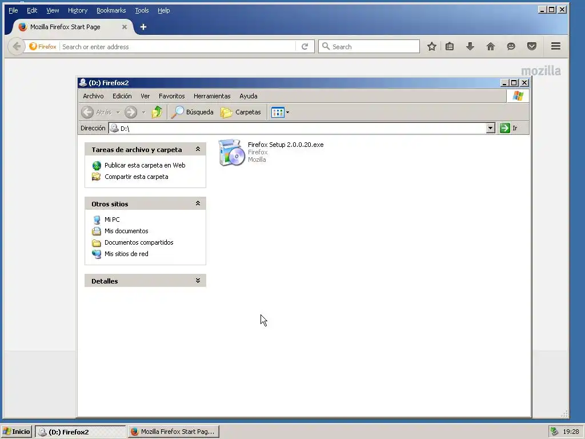Open forward history dropdown arrow

[x=143, y=112]
